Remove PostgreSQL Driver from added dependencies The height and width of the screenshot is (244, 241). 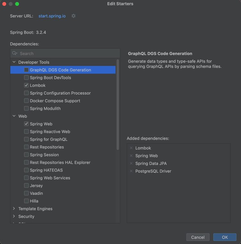coord(131,171)
